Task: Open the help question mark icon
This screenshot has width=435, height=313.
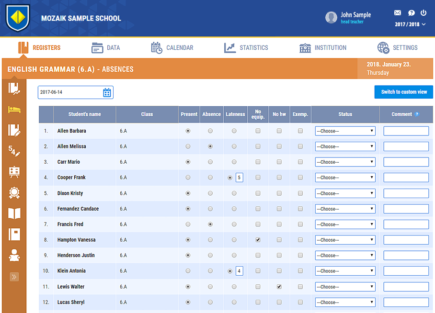Action: point(411,13)
